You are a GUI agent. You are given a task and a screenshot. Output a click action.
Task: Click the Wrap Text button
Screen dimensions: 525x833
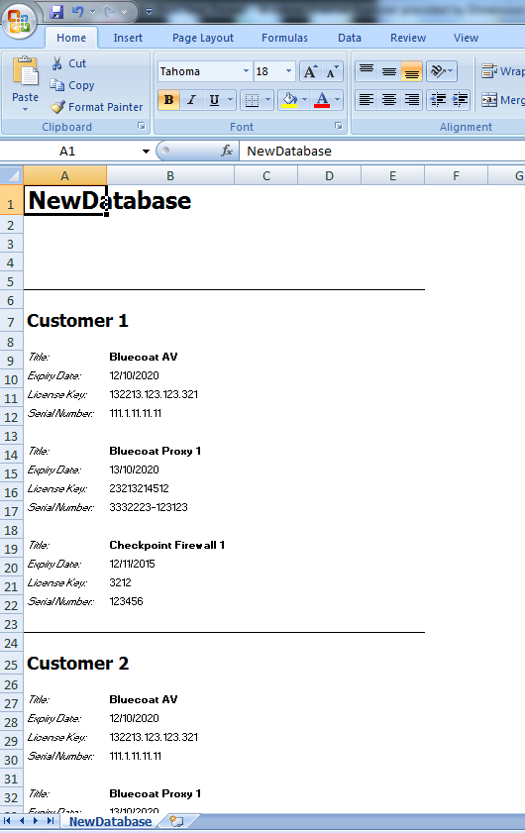coord(502,71)
